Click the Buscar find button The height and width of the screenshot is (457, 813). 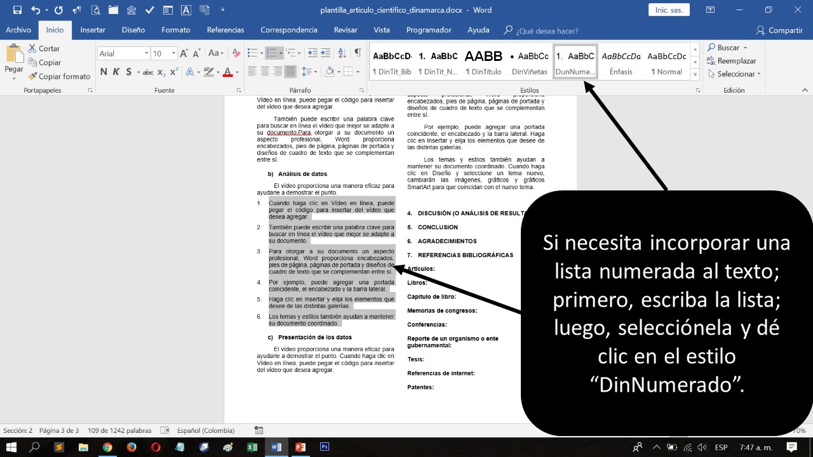727,48
